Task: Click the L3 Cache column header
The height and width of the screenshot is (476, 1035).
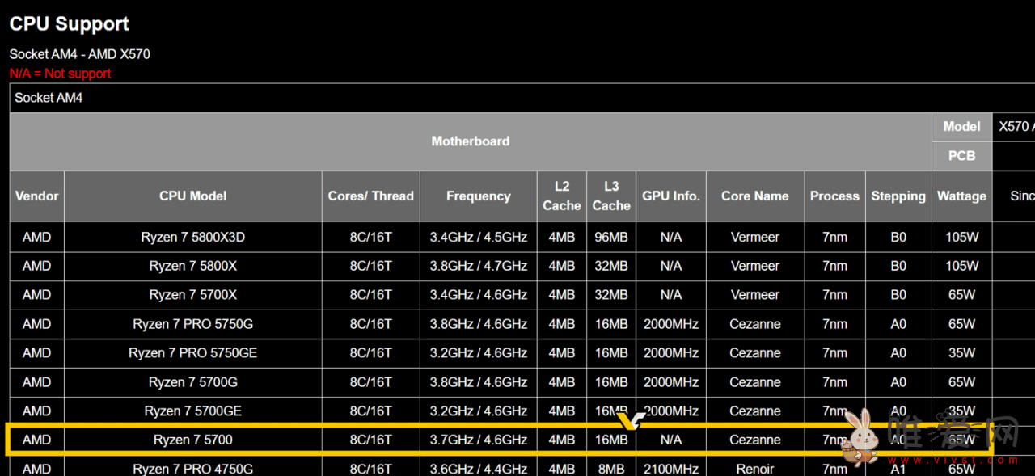Action: 611,196
